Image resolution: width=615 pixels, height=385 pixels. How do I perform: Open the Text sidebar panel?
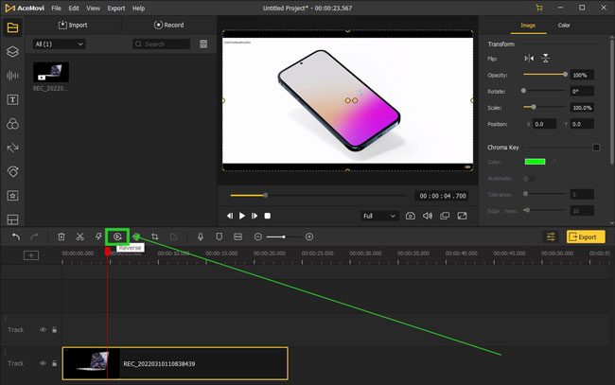(12, 99)
